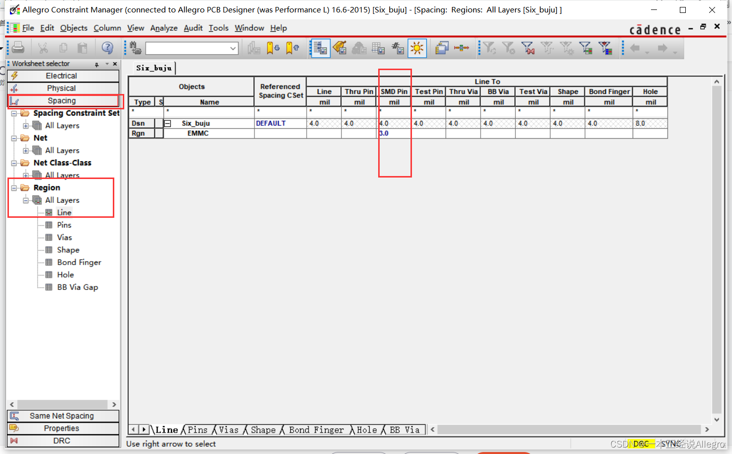Open the toolbar search combo box dropdown
The width and height of the screenshot is (732, 454).
click(233, 48)
